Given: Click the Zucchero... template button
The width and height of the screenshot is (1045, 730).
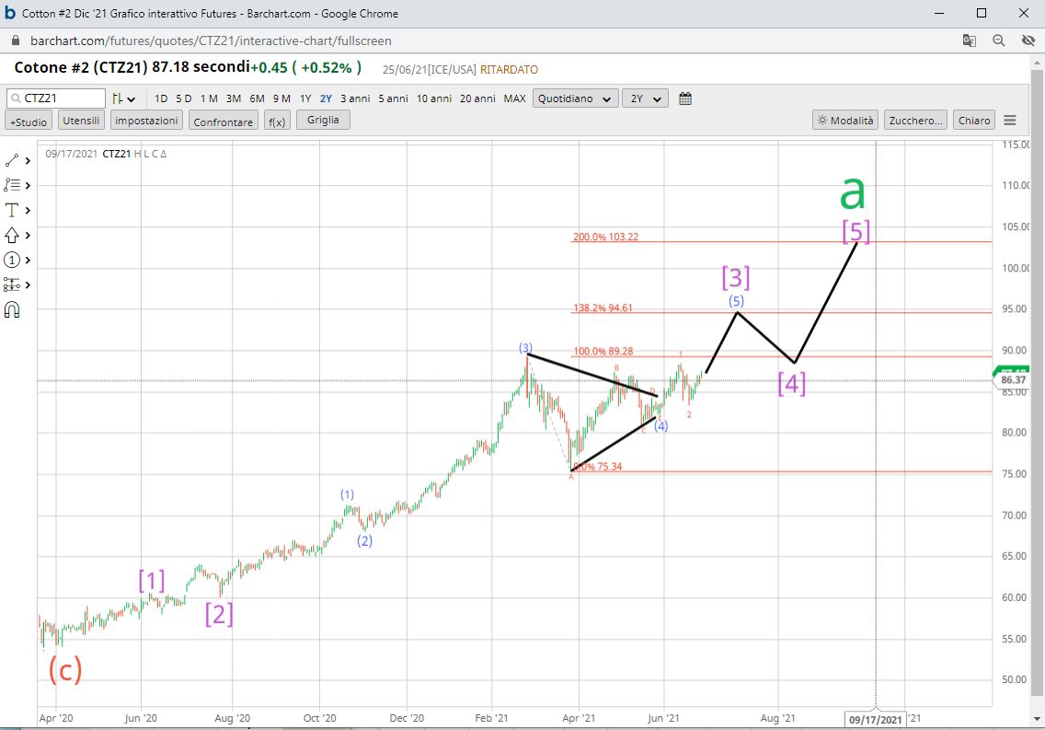Looking at the screenshot, I should [915, 120].
